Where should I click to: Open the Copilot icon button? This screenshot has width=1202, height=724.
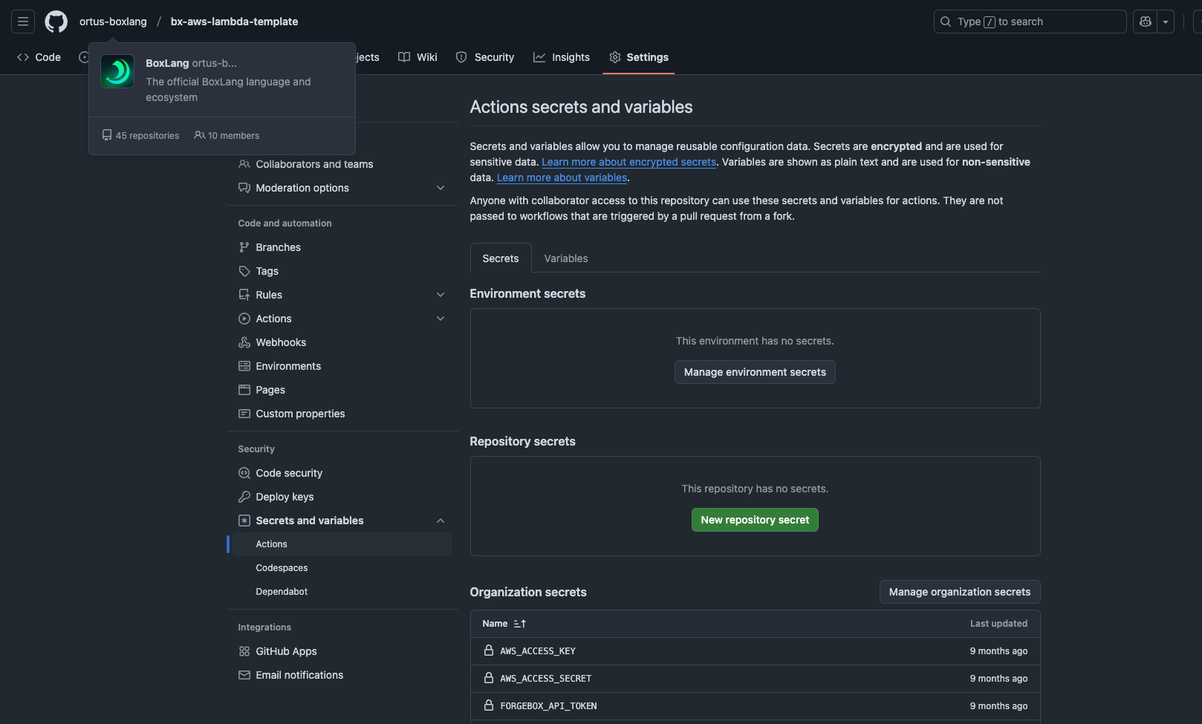(x=1145, y=22)
